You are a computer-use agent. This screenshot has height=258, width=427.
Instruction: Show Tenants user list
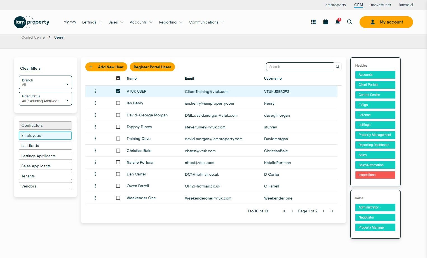pyautogui.click(x=45, y=176)
